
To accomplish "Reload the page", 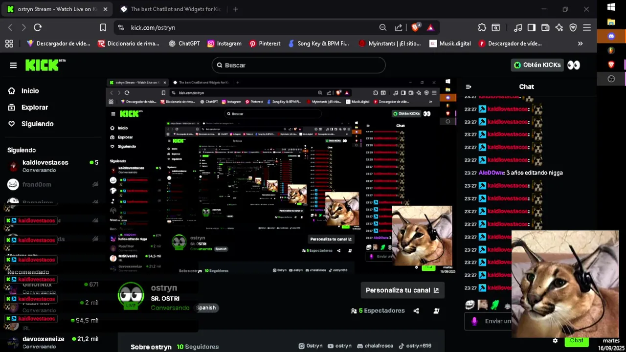I will (x=38, y=28).
